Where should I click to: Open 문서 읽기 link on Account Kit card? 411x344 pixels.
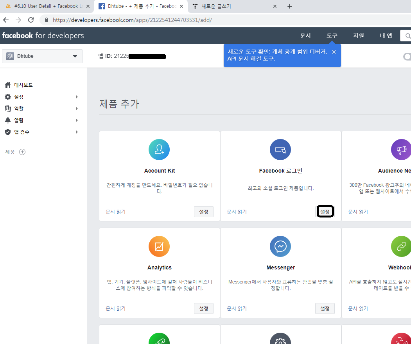116,212
